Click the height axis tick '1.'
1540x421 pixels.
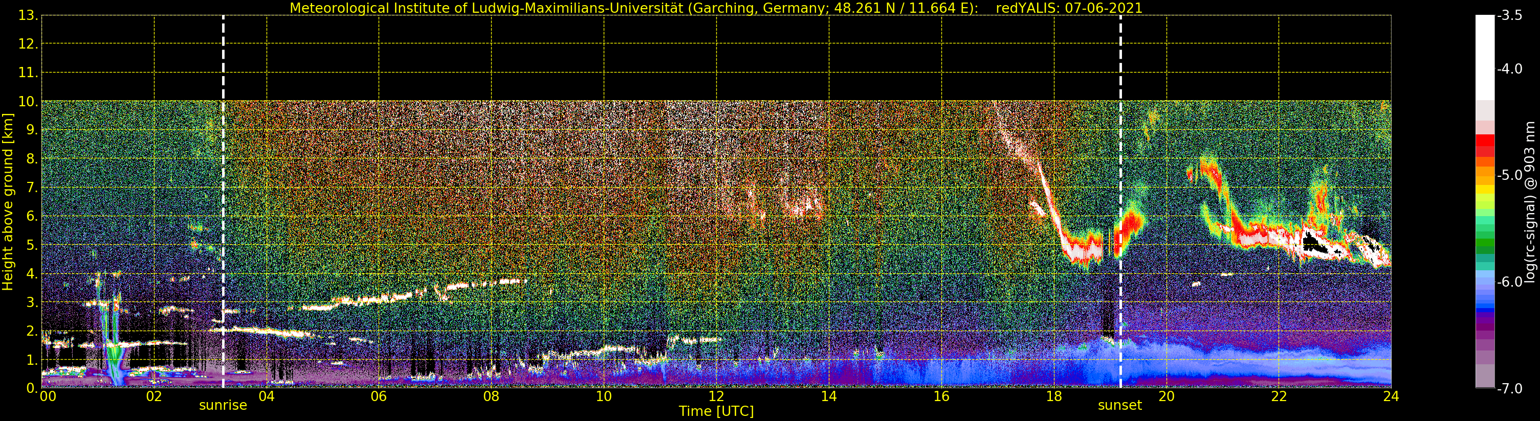pos(31,360)
